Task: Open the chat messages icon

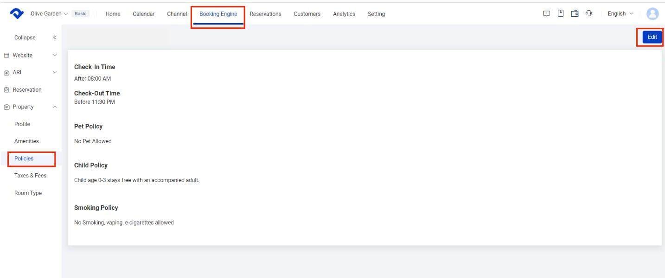Action: coord(546,13)
